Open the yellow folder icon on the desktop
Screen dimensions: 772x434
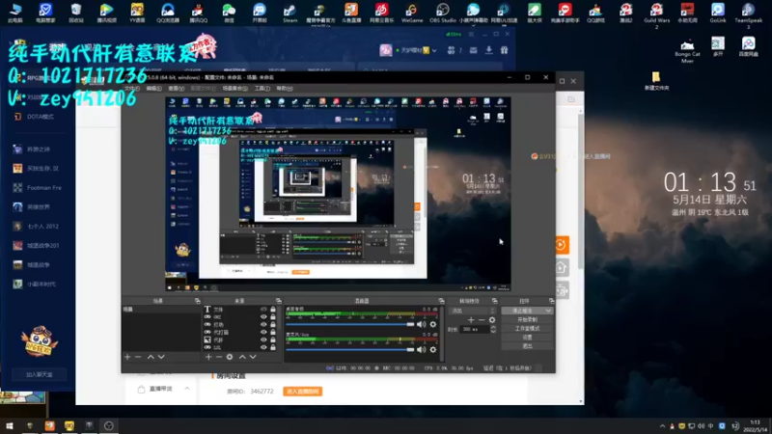[656, 81]
